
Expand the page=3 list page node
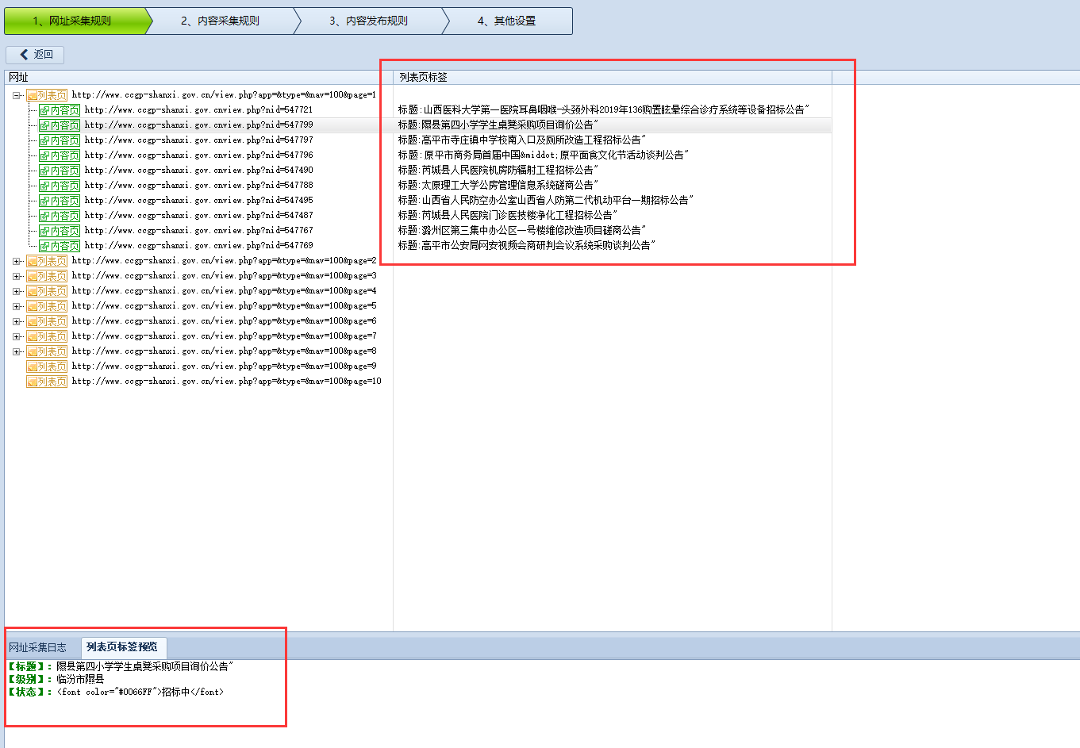17,276
